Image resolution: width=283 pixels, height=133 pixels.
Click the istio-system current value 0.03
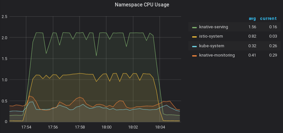(273, 36)
